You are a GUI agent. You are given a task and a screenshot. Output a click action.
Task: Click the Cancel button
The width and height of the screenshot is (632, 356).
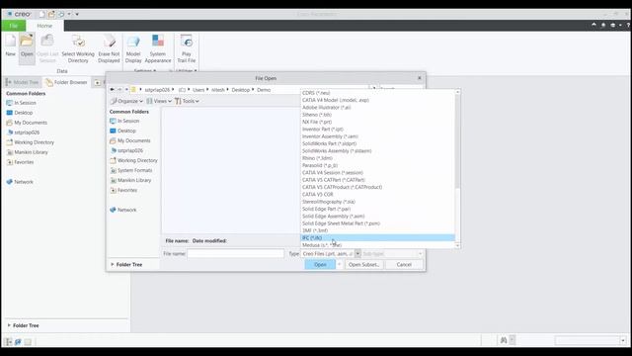pyautogui.click(x=404, y=265)
